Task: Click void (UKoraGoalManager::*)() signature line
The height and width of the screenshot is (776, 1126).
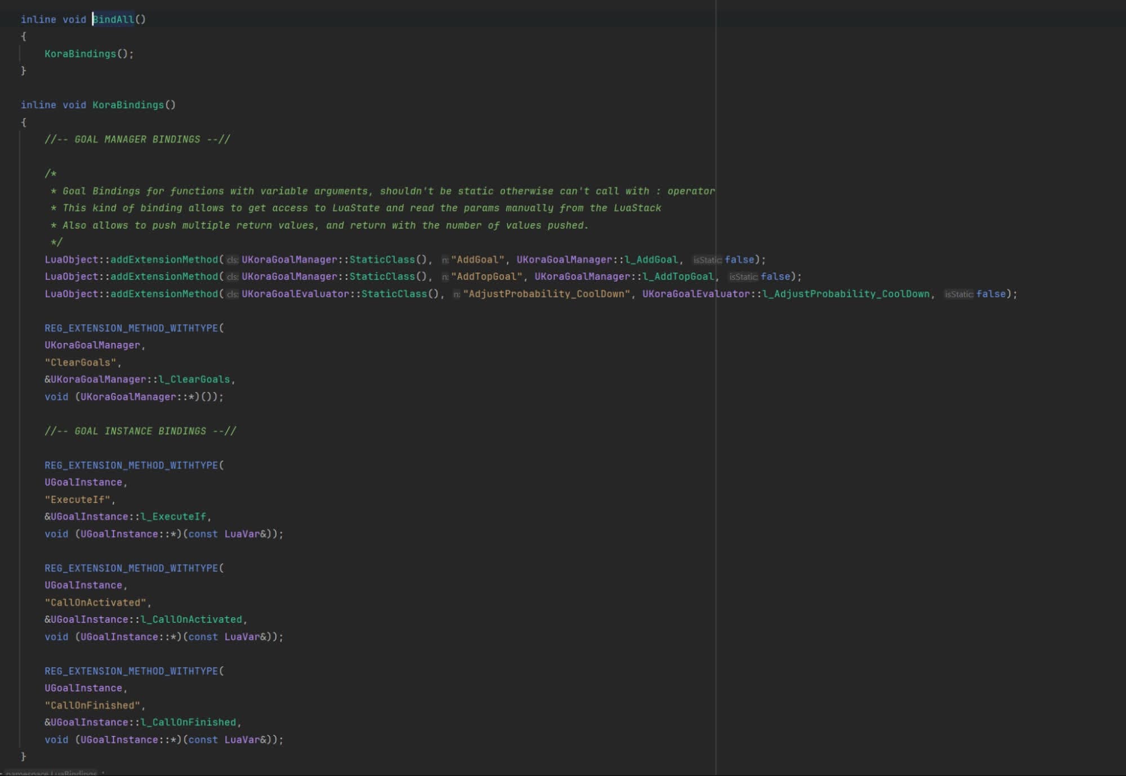Action: click(134, 397)
